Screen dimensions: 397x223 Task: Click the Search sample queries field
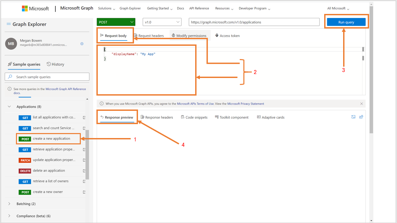point(47,77)
